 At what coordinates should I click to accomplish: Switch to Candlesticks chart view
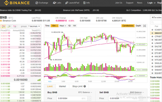coord(128,26)
